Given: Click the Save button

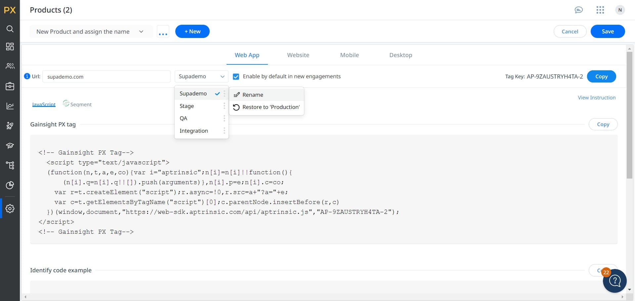Looking at the screenshot, I should (608, 31).
